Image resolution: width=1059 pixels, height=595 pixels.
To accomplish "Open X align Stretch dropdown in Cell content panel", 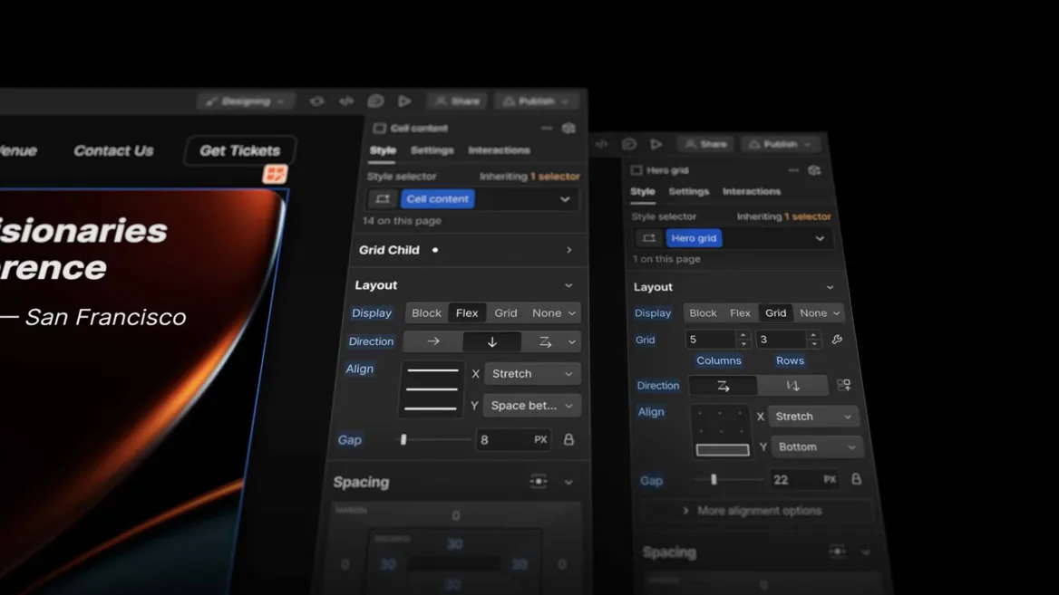I will 532,374.
